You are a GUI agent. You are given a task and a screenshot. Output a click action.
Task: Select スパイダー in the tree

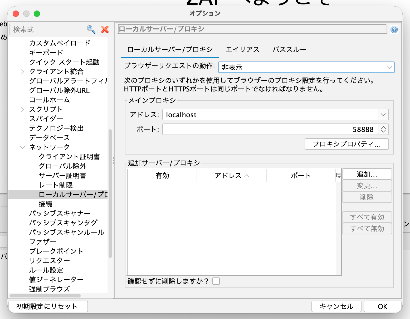46,119
